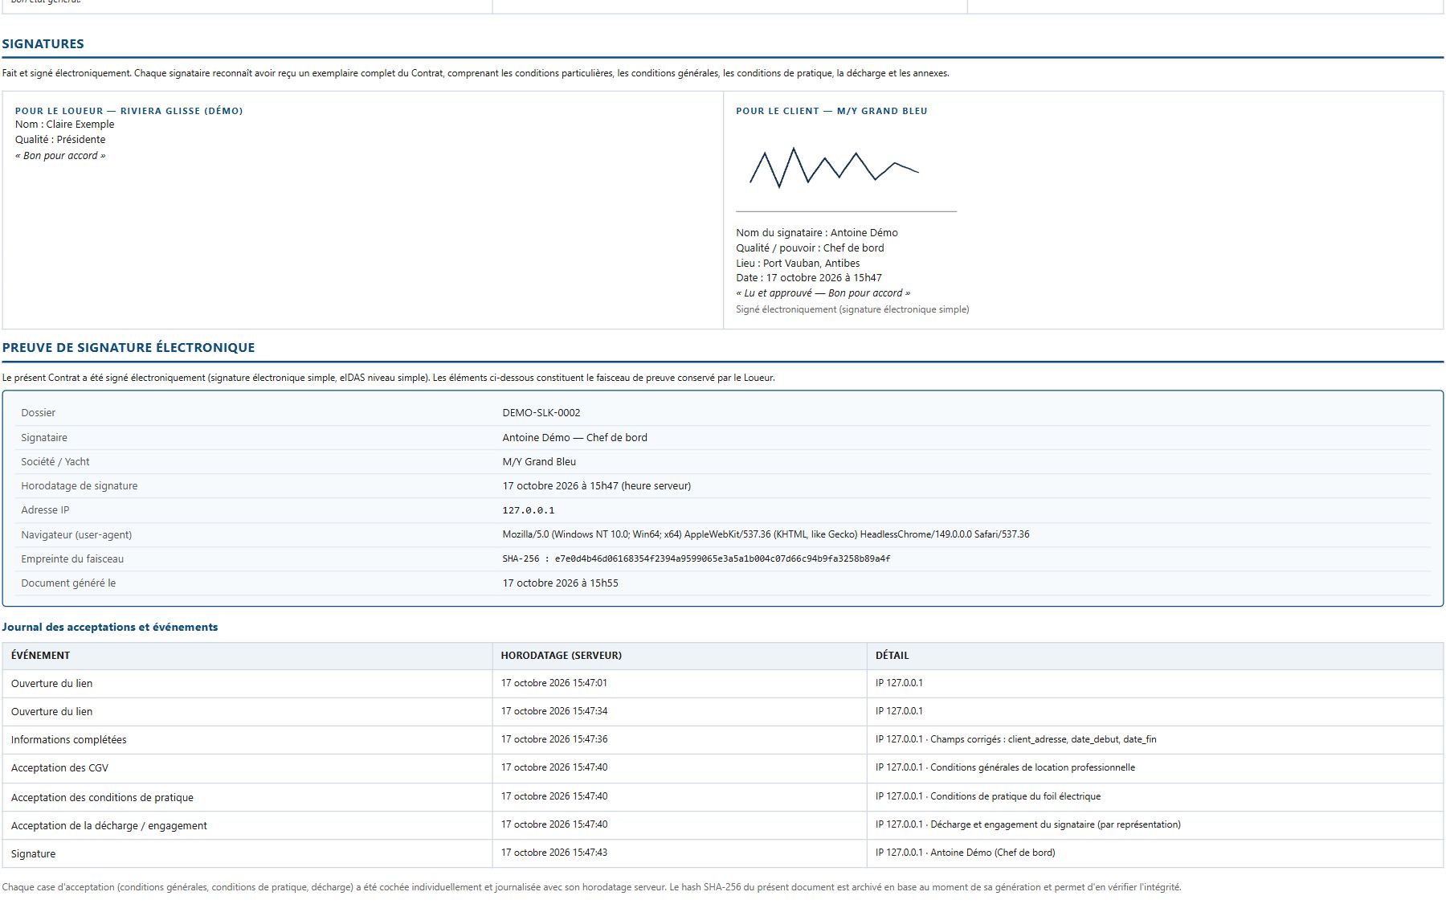
Task: Click 'Décharge et engagement du signataire' detail
Action: [x=1011, y=824]
